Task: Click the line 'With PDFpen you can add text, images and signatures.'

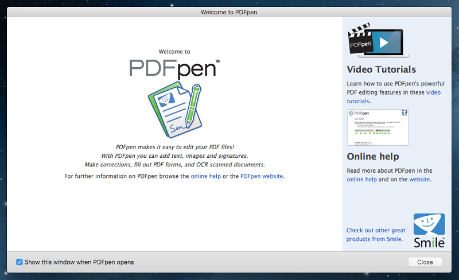Action: click(175, 156)
